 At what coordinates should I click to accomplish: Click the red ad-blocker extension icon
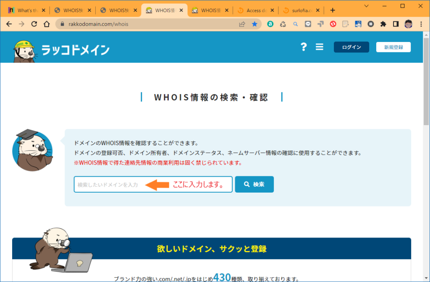333,24
